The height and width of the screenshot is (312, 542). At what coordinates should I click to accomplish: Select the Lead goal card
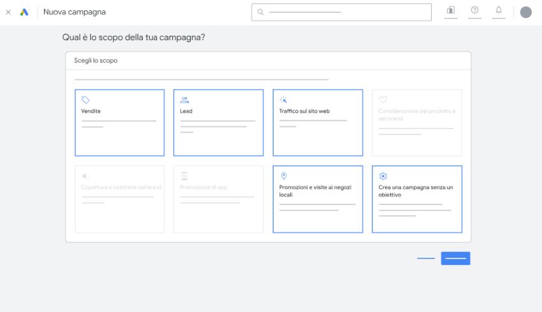[219, 122]
